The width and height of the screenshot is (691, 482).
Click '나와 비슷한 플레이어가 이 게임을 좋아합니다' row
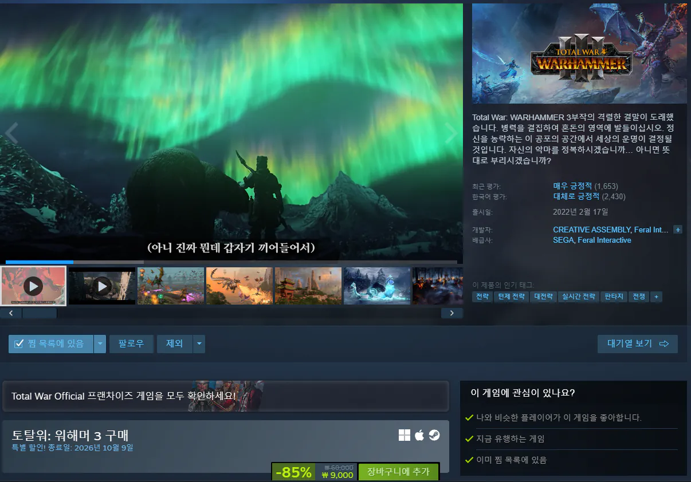click(x=572, y=417)
